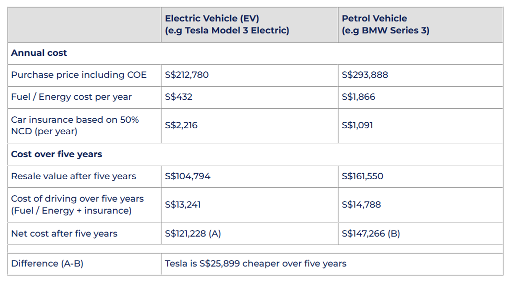Image resolution: width=511 pixels, height=282 pixels.
Task: Click the Petrol Vehicle column header
Action: (385, 24)
